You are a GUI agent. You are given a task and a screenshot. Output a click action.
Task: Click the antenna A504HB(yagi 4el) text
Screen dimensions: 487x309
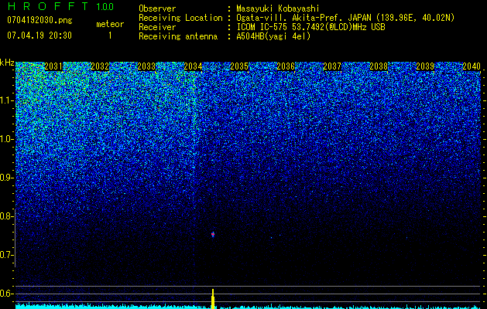tap(273, 36)
